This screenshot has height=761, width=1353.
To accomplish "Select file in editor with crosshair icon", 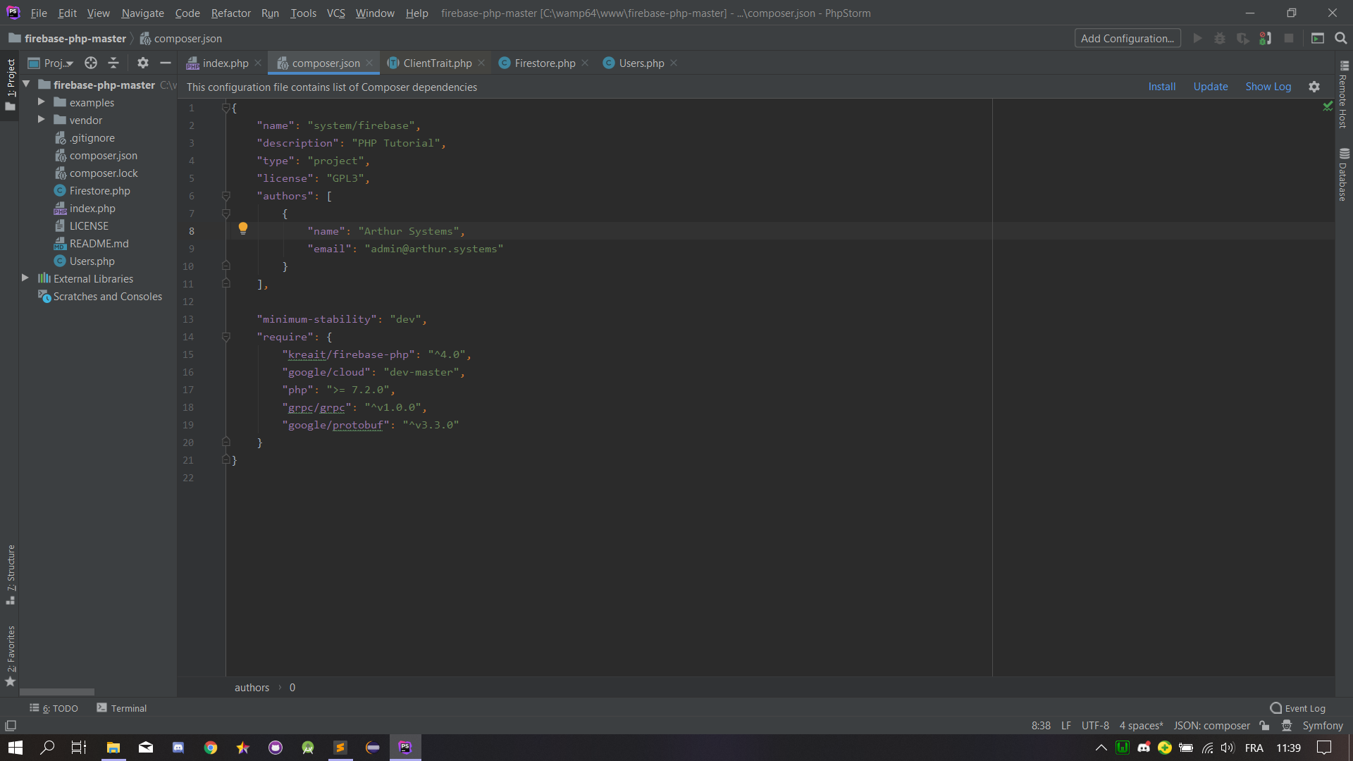I will [90, 63].
